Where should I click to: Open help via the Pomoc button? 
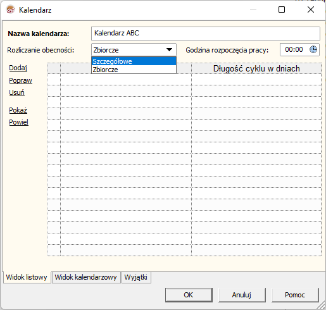(295, 295)
